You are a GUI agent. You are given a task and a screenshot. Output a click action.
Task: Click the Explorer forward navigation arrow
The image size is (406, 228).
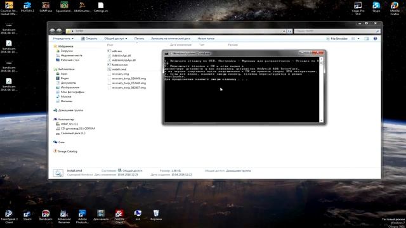tap(59, 31)
